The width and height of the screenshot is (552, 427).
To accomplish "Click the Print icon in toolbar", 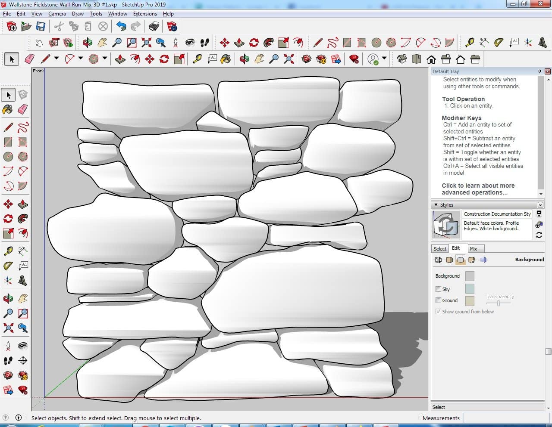I will coord(154,27).
